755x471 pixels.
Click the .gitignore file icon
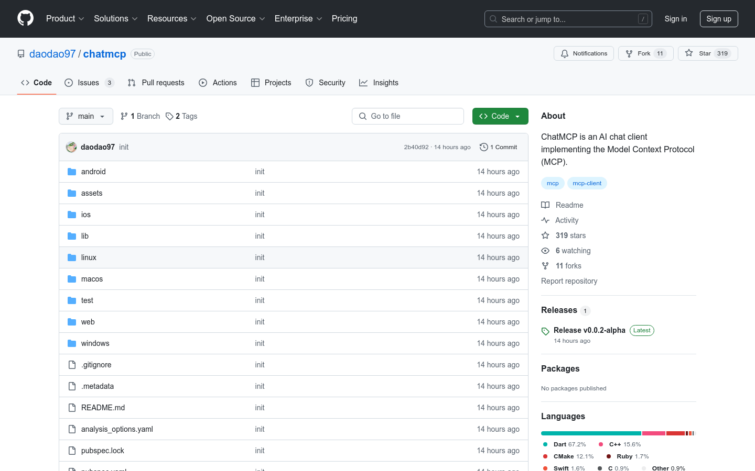[72, 365]
